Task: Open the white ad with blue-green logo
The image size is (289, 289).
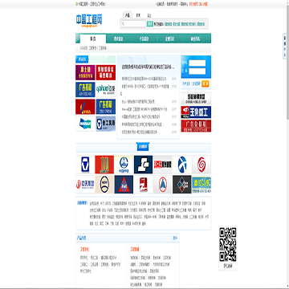Action: pos(85,124)
